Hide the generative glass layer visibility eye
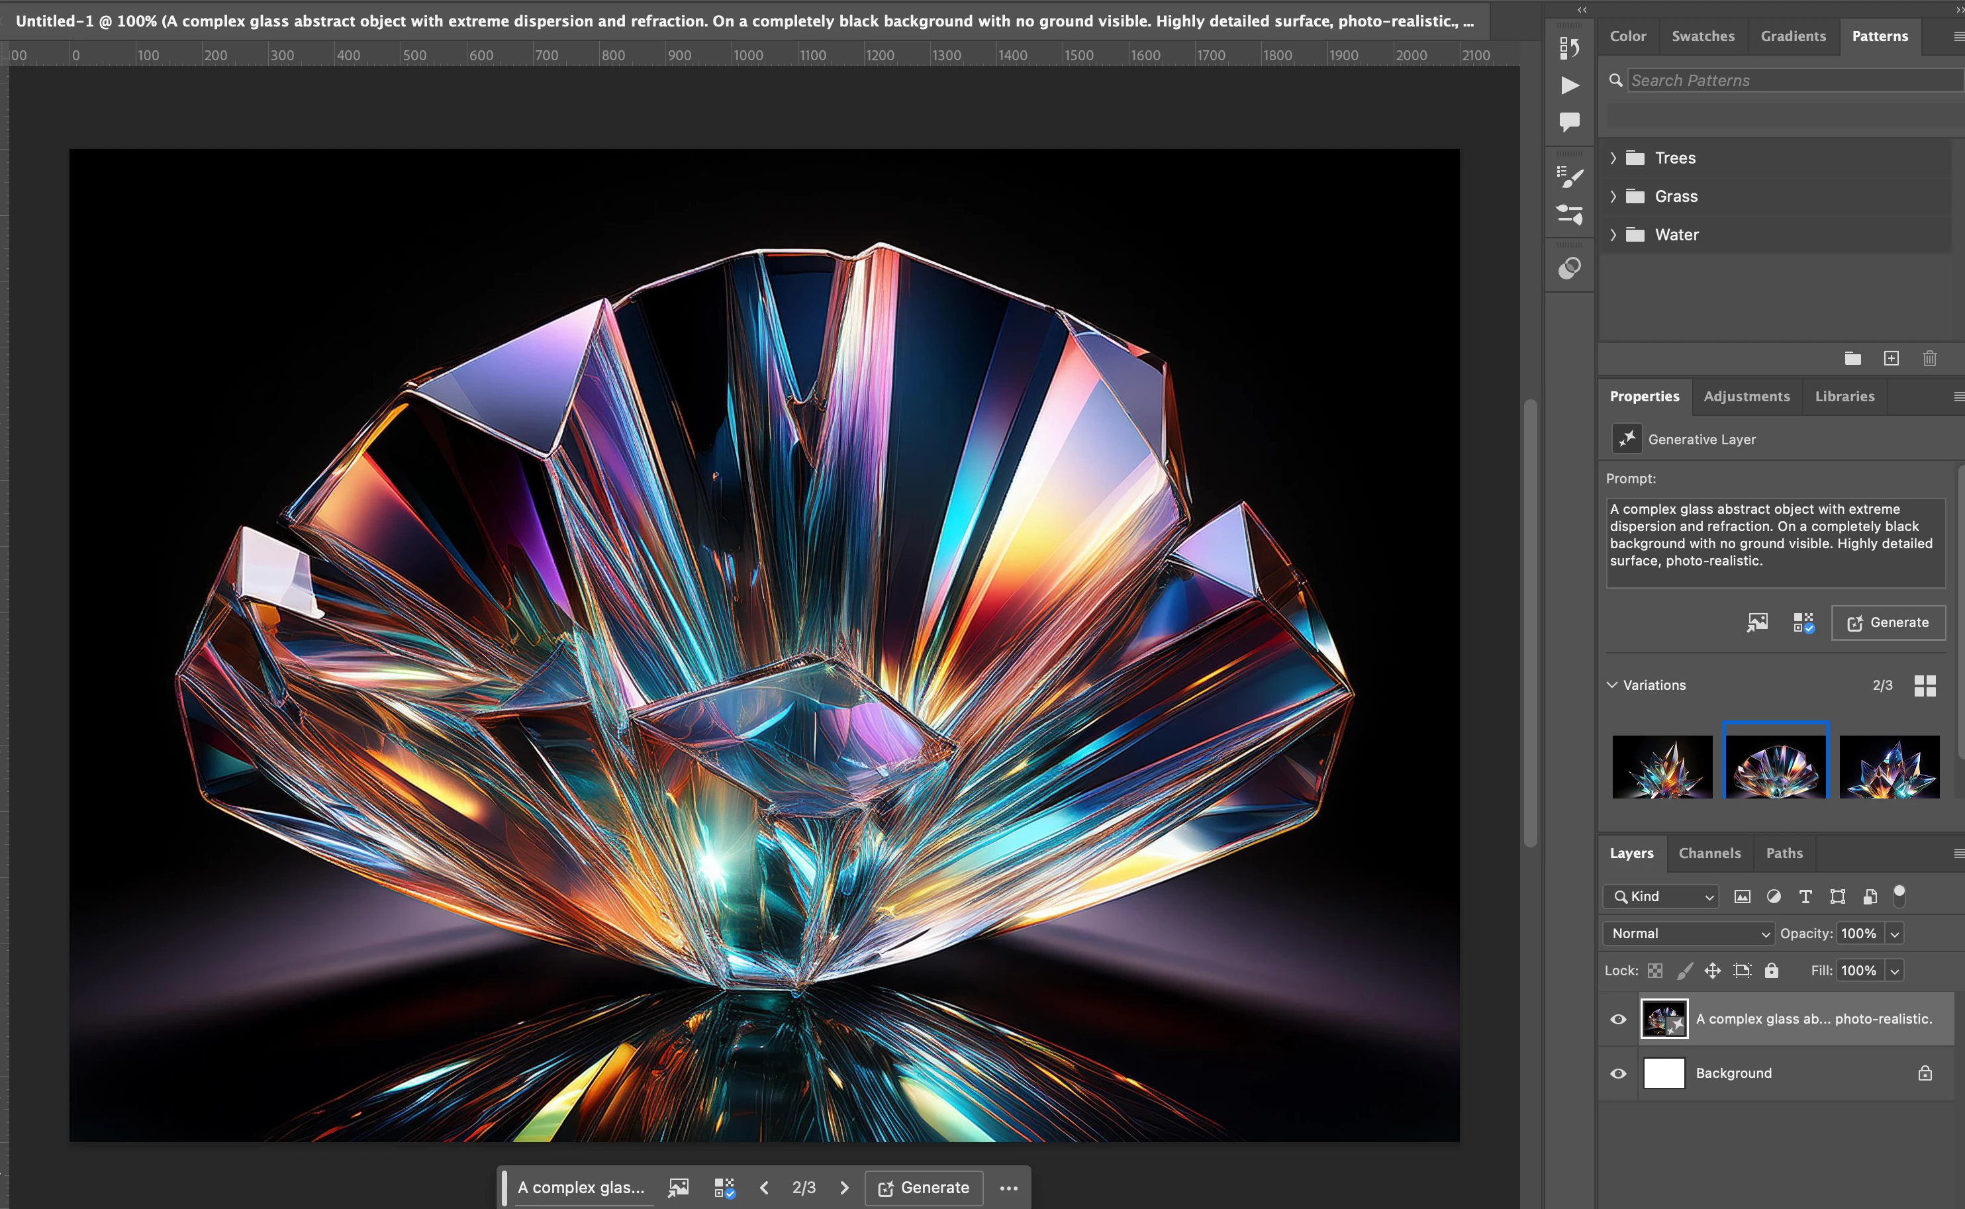1965x1209 pixels. pos(1618,1019)
